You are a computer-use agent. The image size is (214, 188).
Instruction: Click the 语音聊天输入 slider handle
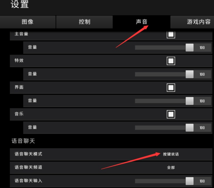[x=189, y=181]
